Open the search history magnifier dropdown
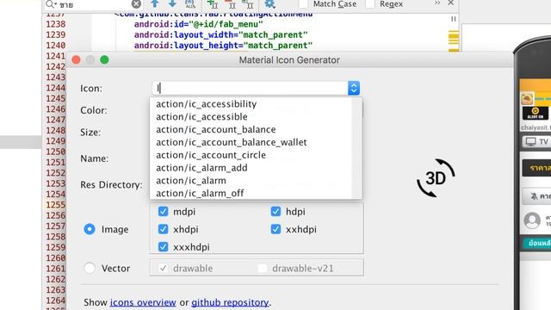 pos(51,3)
